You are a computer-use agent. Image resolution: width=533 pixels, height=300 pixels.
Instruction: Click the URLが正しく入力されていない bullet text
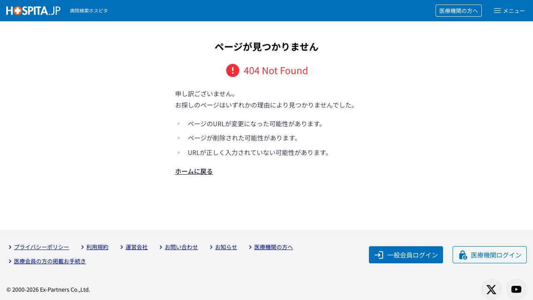click(259, 152)
